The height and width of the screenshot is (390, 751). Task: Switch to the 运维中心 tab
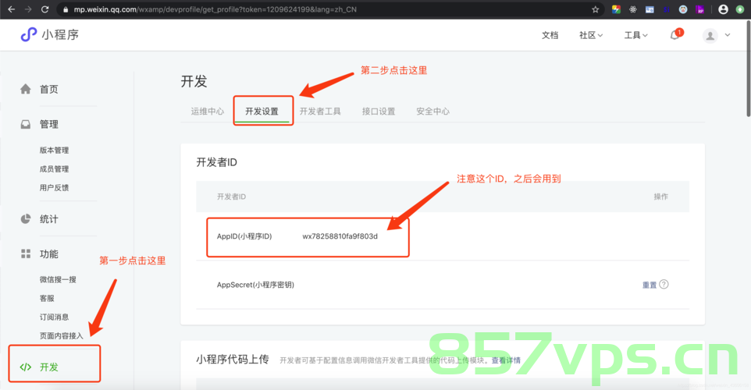coord(208,111)
